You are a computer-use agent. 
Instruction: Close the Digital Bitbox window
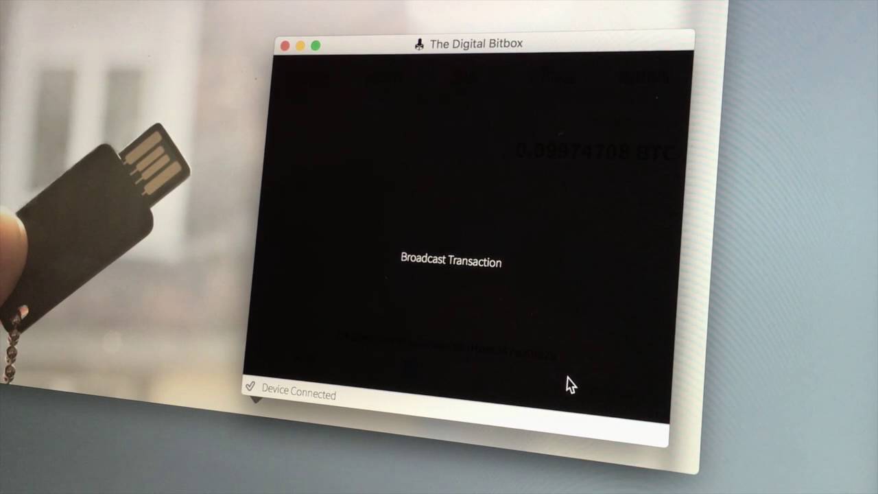(x=285, y=46)
